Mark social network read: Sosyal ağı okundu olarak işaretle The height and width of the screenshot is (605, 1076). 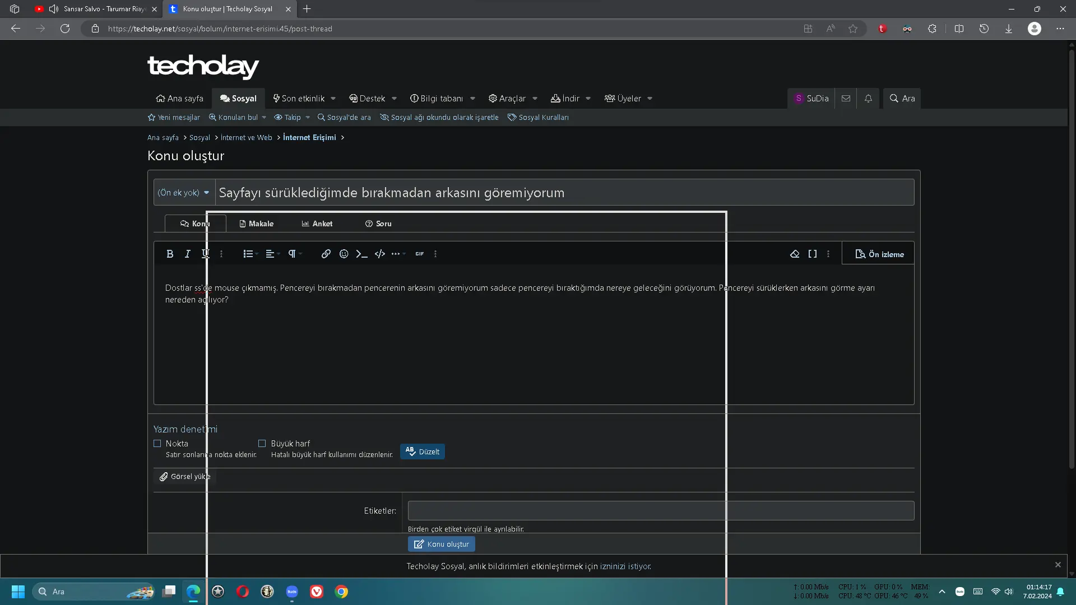click(x=439, y=118)
